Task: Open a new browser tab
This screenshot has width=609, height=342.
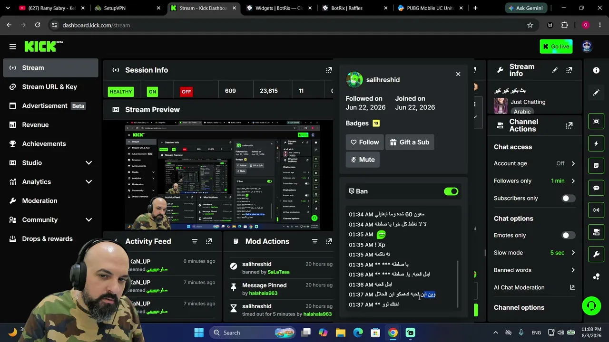Action: [475, 8]
